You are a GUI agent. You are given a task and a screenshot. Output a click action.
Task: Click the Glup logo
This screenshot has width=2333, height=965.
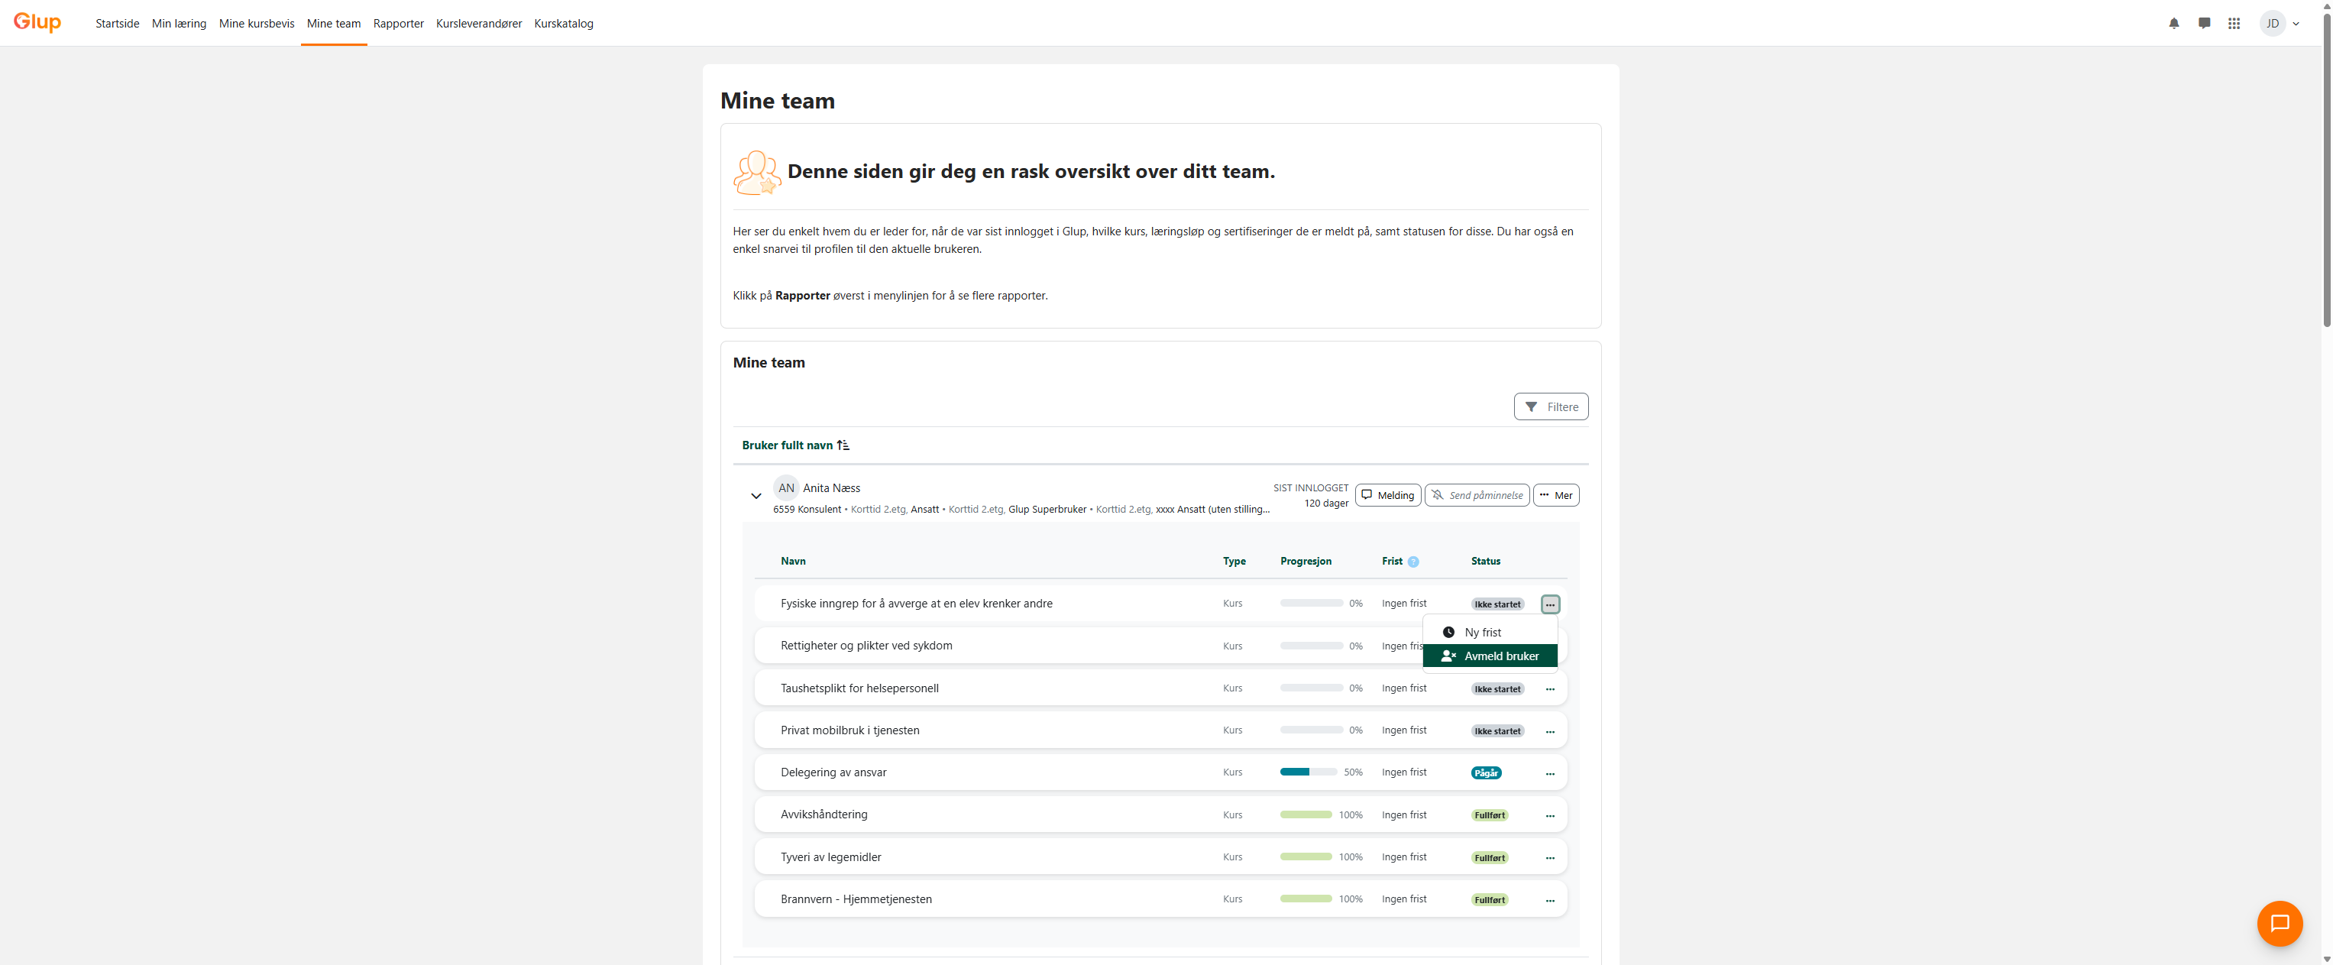click(x=37, y=21)
